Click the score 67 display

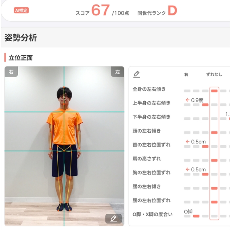pyautogui.click(x=100, y=10)
